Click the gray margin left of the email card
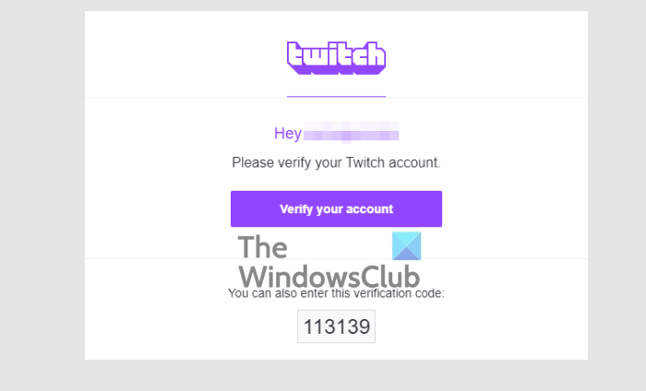 [x=42, y=185]
